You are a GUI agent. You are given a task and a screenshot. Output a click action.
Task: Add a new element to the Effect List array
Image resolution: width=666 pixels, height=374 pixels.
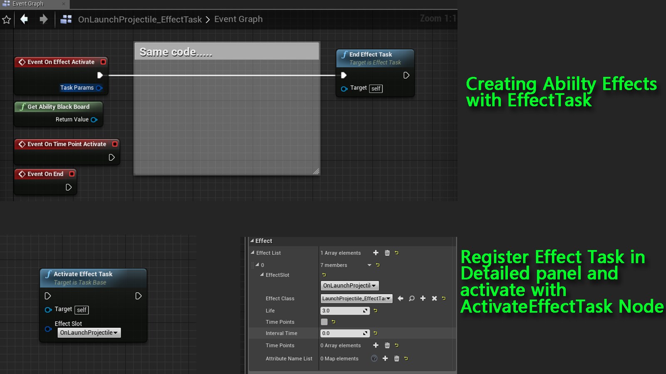376,253
